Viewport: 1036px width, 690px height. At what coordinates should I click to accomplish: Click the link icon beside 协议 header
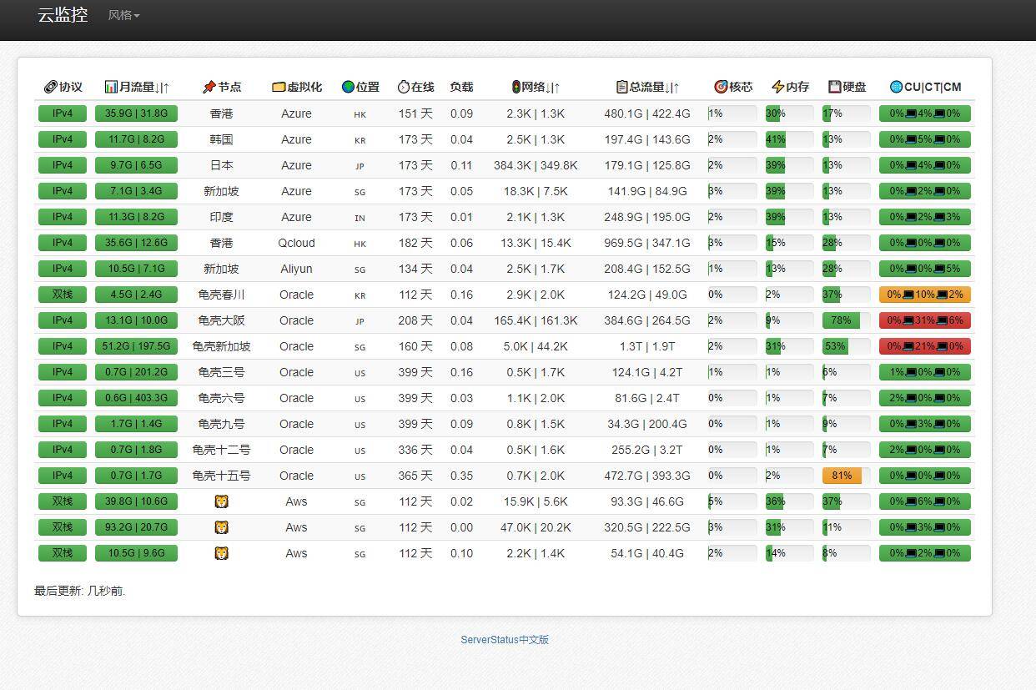50,87
